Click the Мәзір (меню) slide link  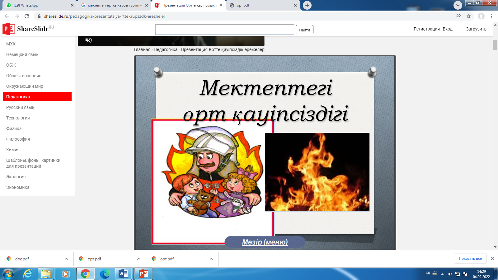265,242
